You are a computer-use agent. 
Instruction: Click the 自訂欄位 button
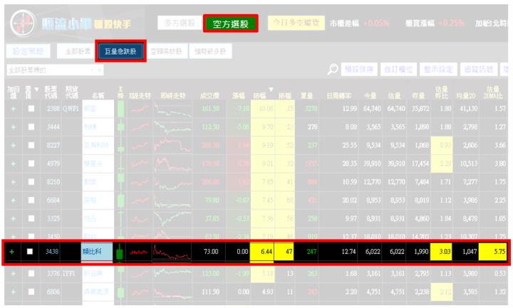point(398,69)
